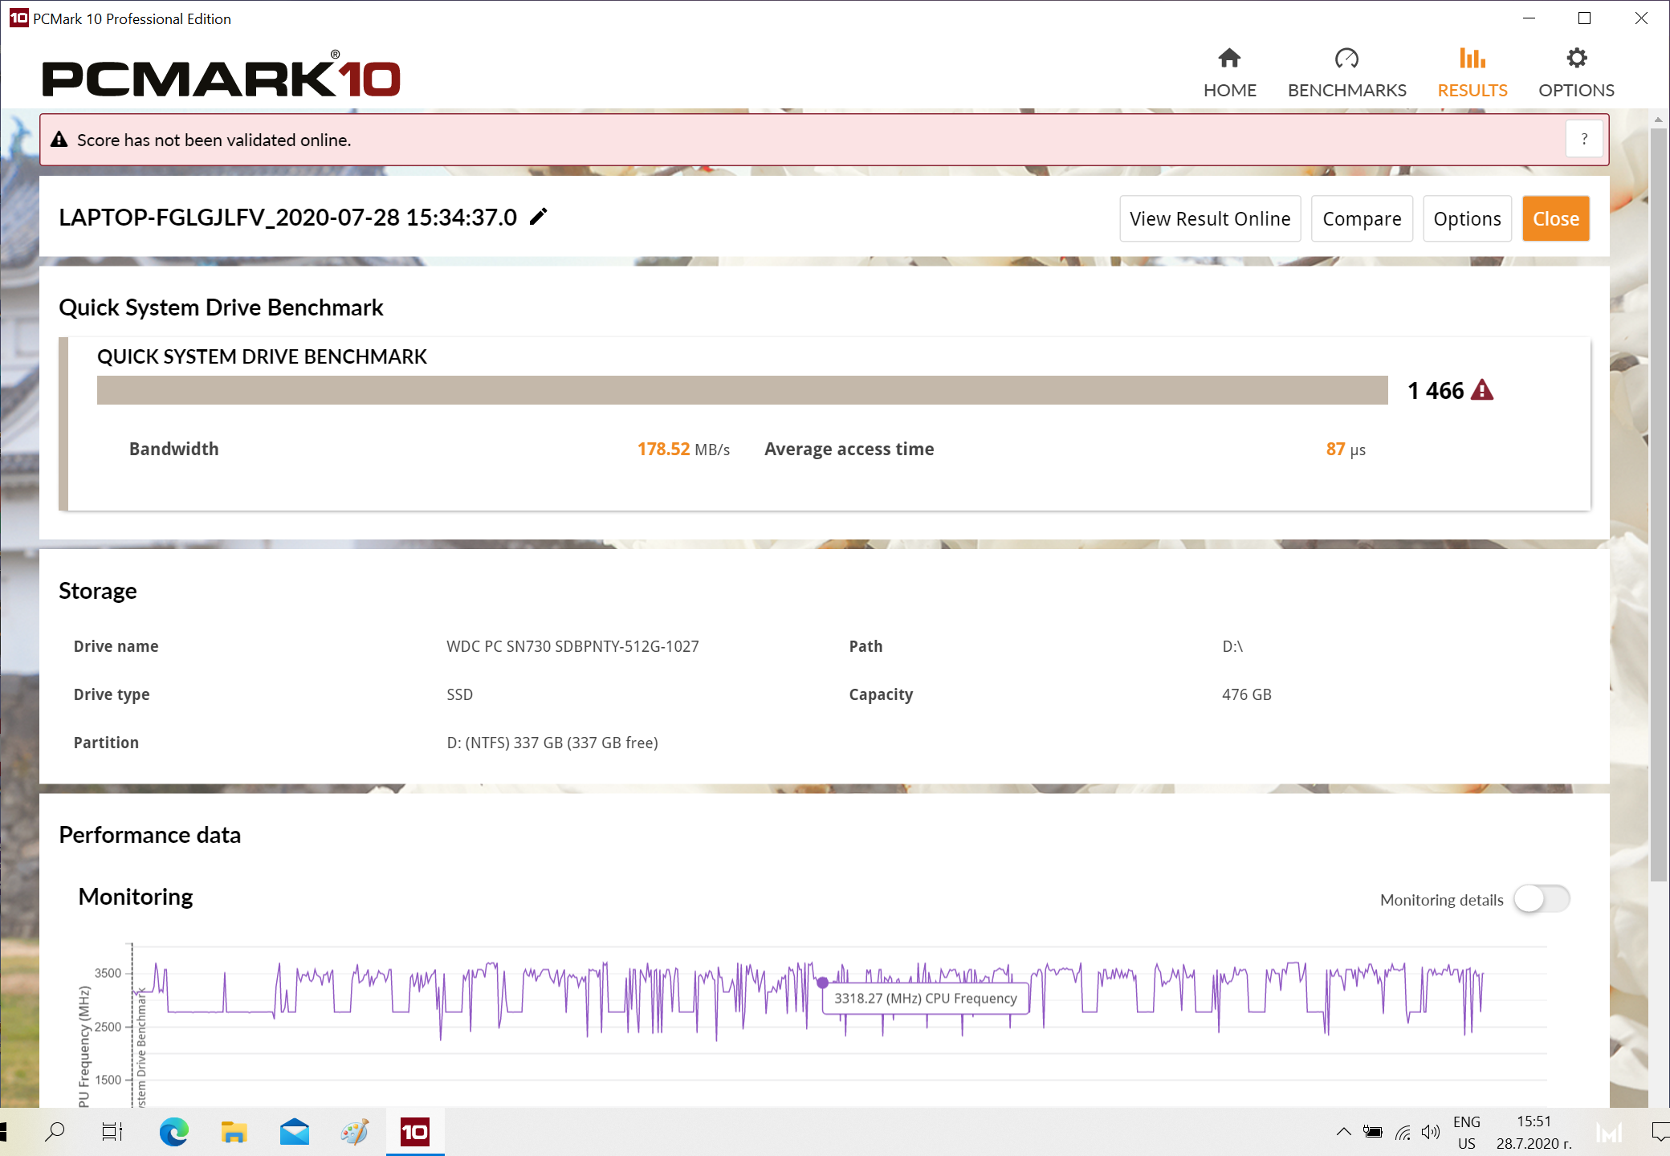Click the Storage section heading
The image size is (1670, 1156).
click(97, 591)
